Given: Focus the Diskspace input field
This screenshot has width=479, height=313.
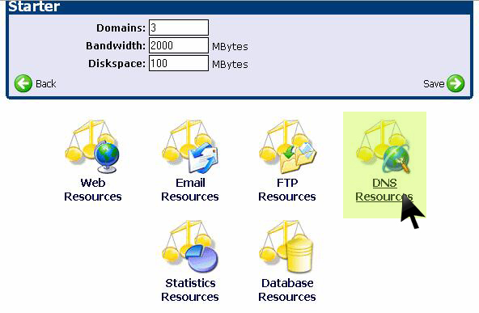Looking at the screenshot, I should click(179, 63).
